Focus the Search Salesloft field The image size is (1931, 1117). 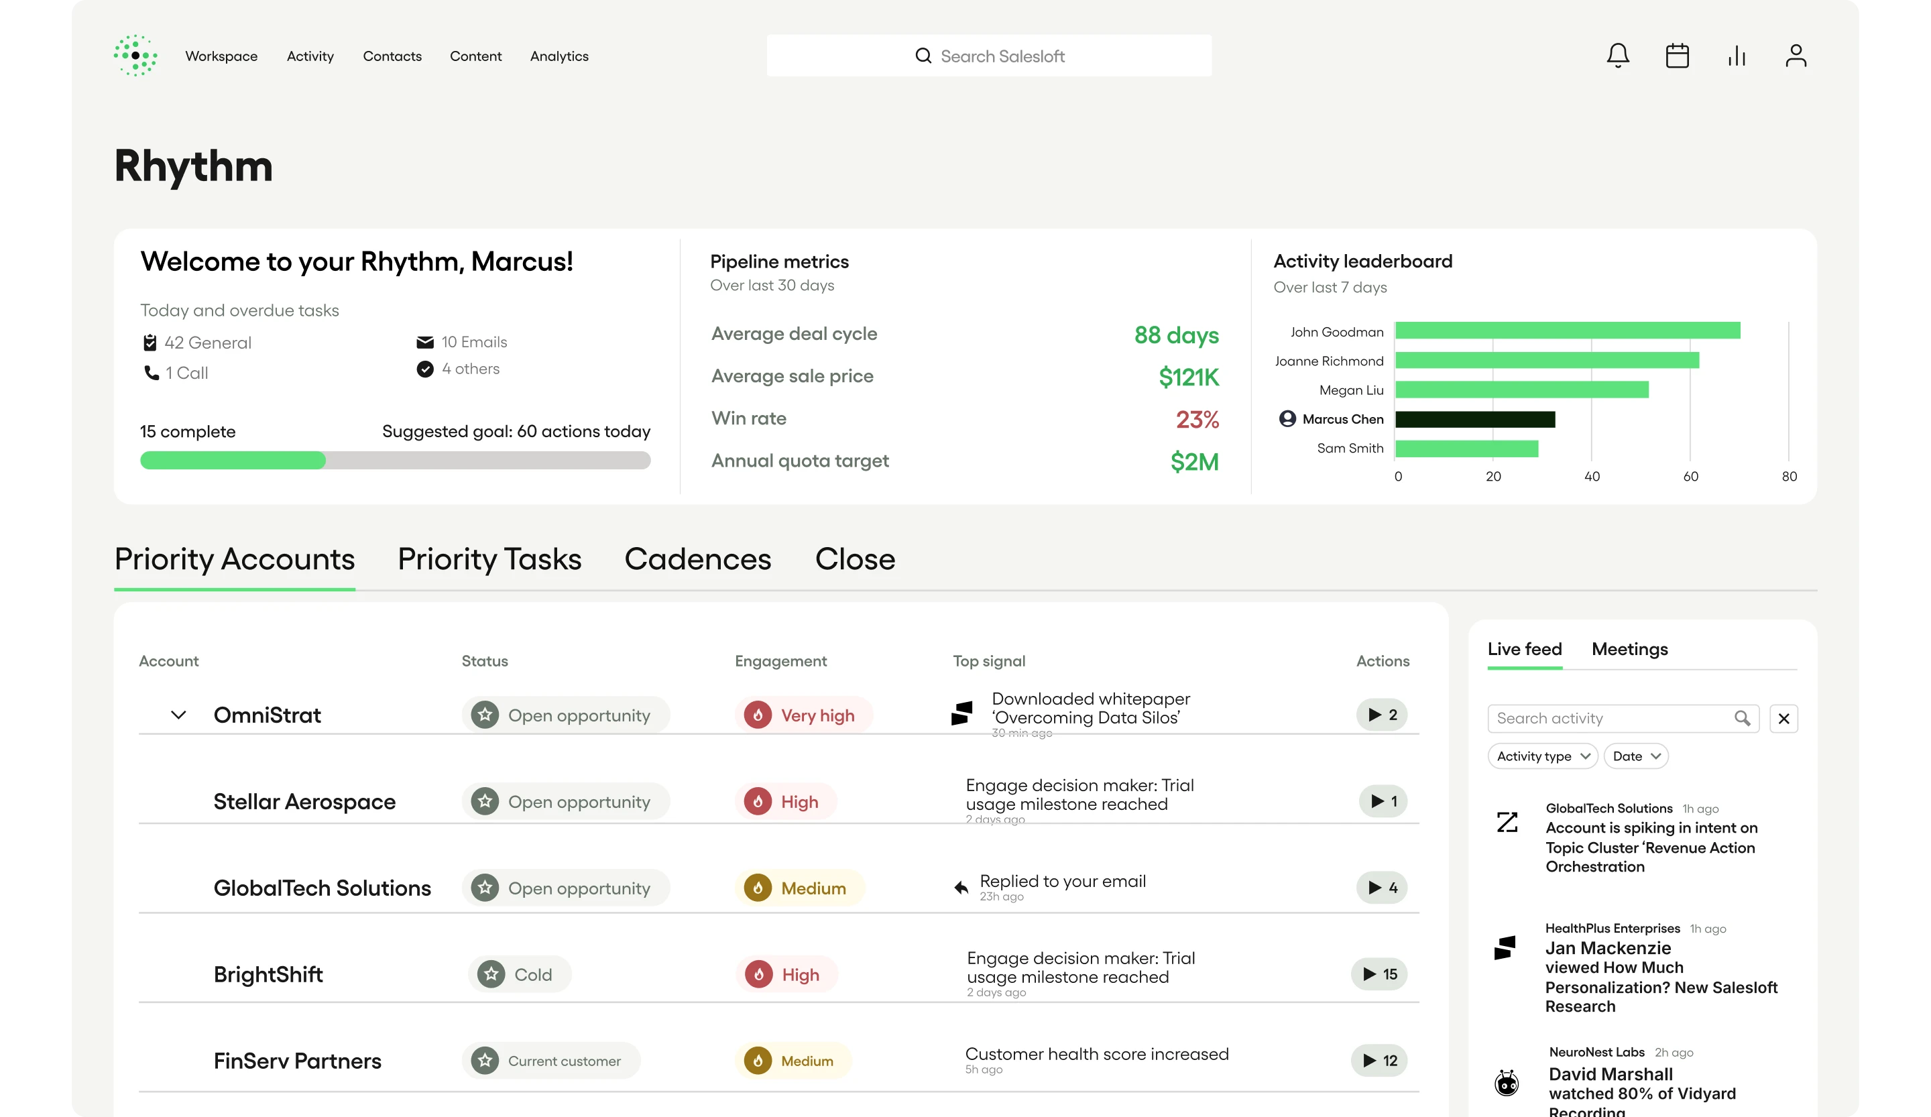tap(988, 56)
